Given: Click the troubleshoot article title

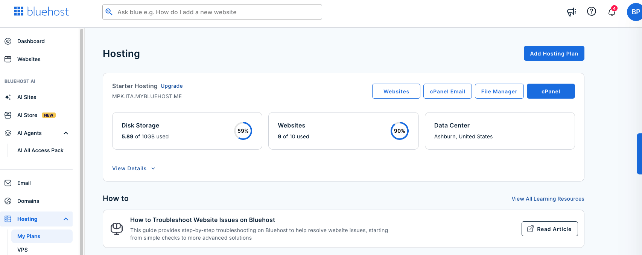Looking at the screenshot, I should 202,220.
